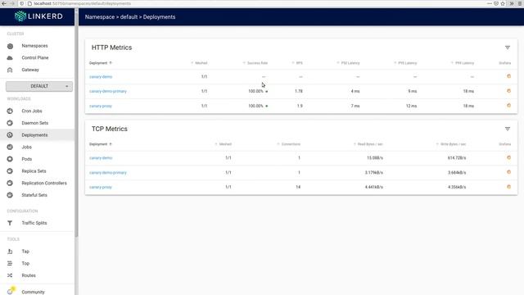The width and height of the screenshot is (524, 295).
Task: Click the Top tool icon
Action: [10, 264]
